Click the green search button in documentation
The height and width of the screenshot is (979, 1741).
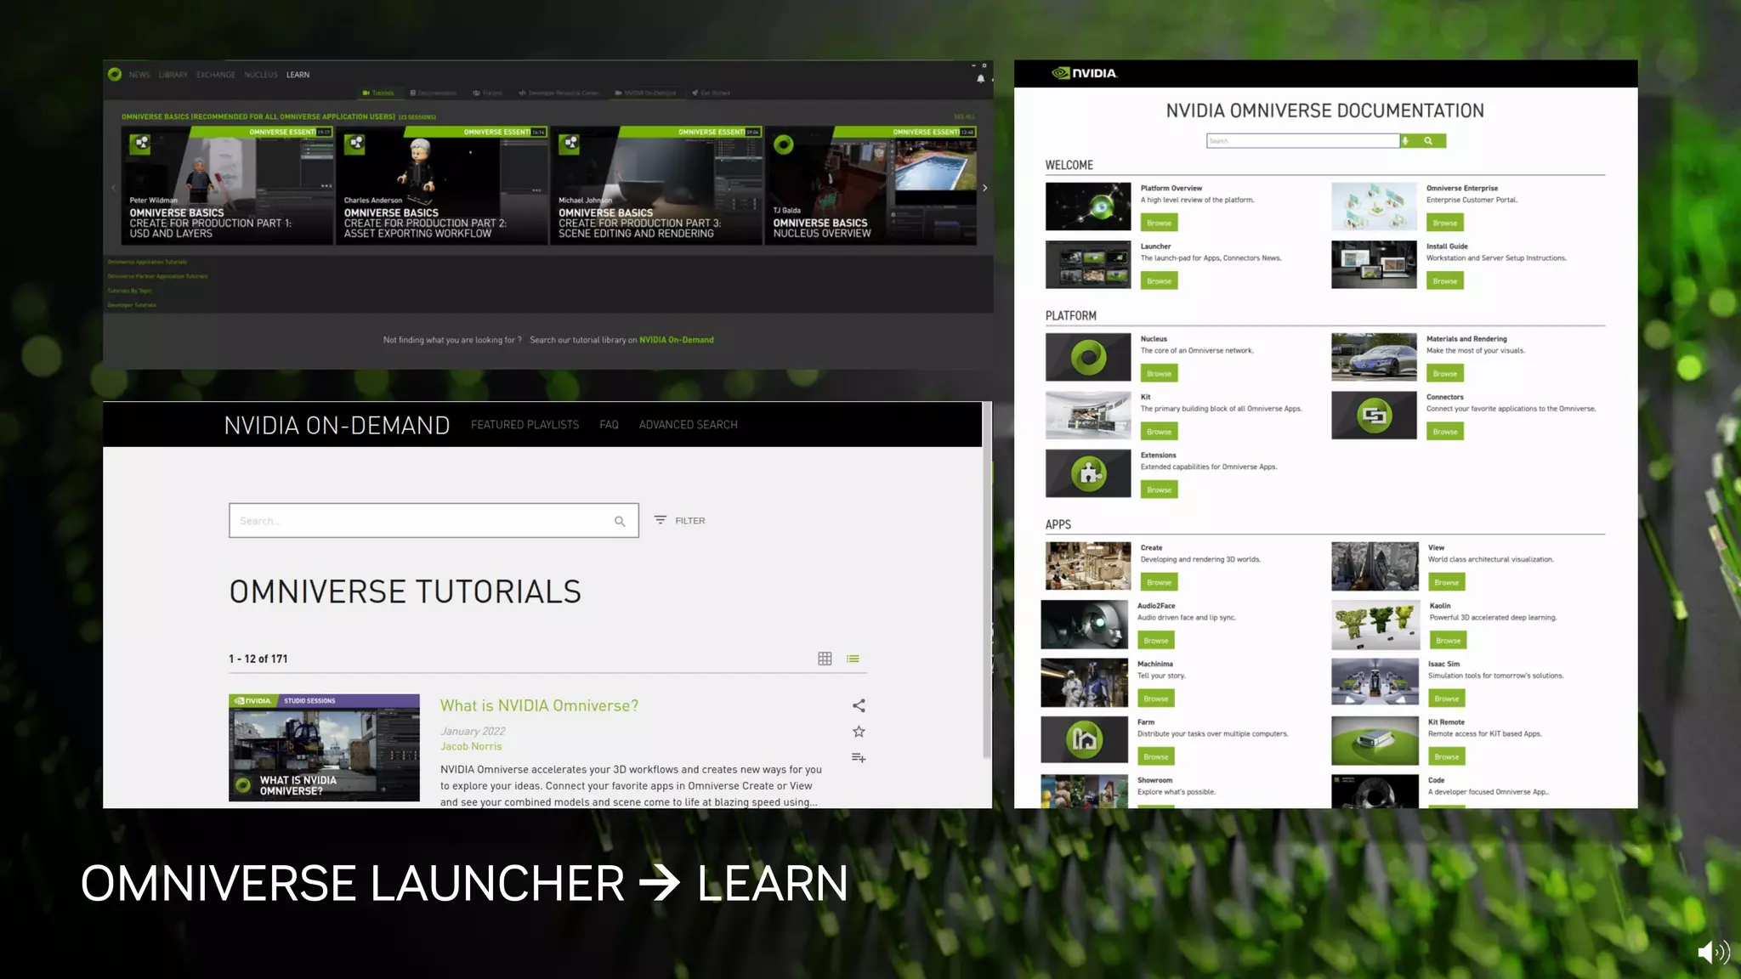[x=1429, y=141]
